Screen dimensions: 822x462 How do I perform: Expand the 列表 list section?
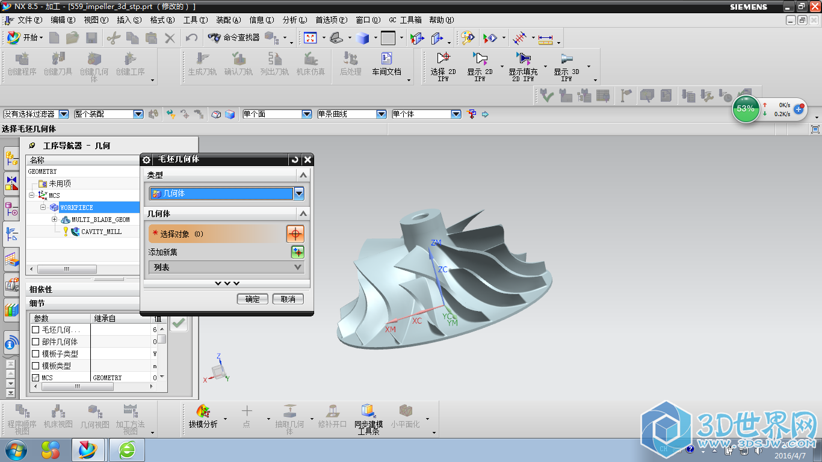(x=226, y=267)
